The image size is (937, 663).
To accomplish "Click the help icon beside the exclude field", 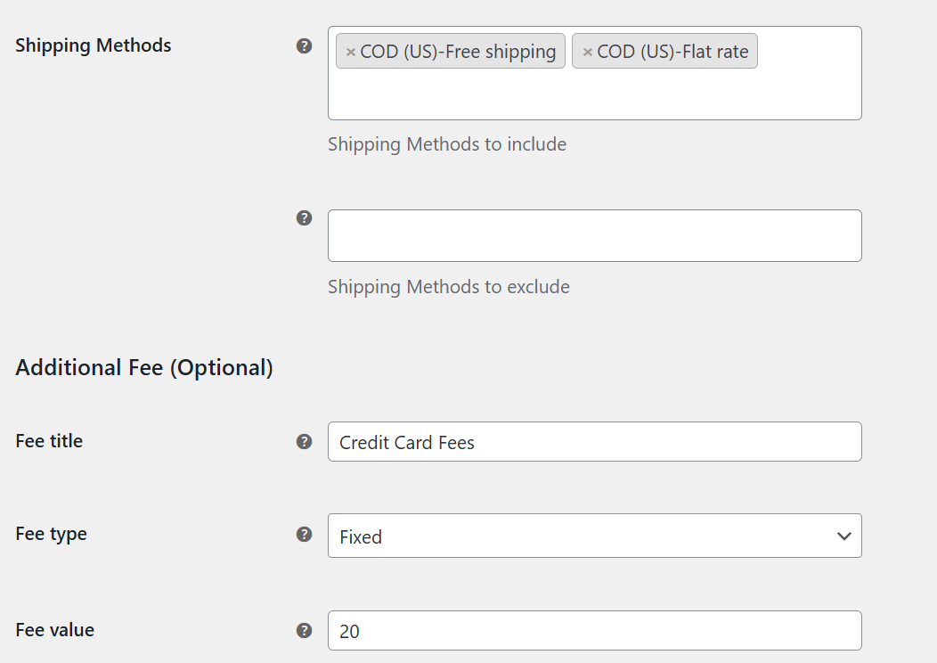I will pos(306,217).
